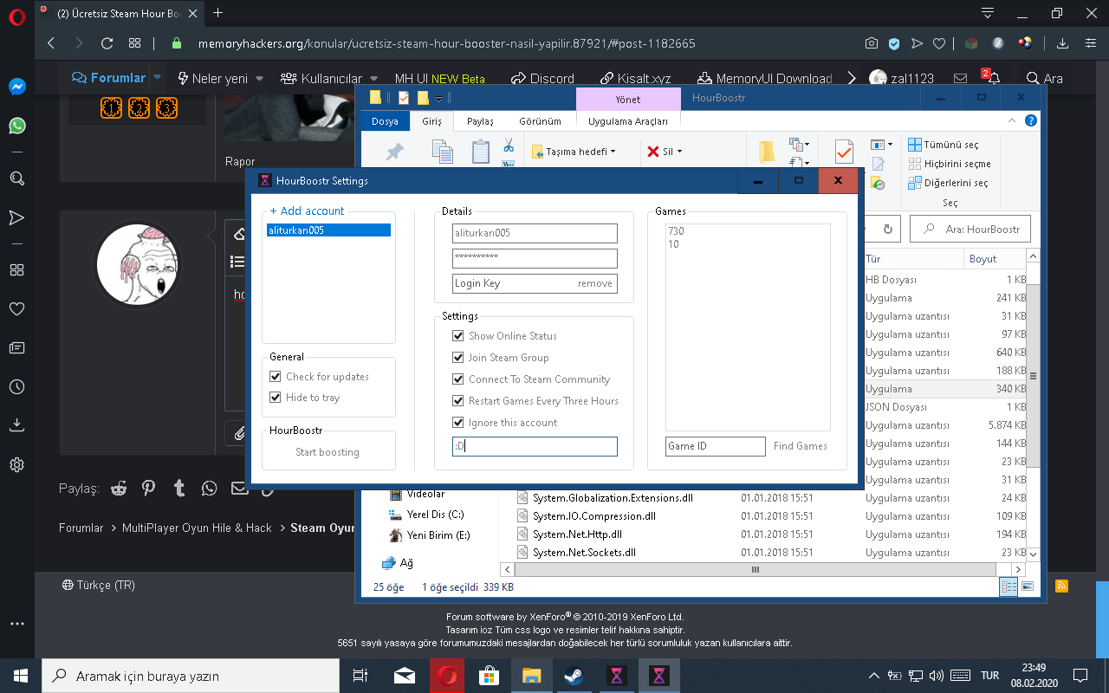Open Steam from the taskbar

point(574,676)
